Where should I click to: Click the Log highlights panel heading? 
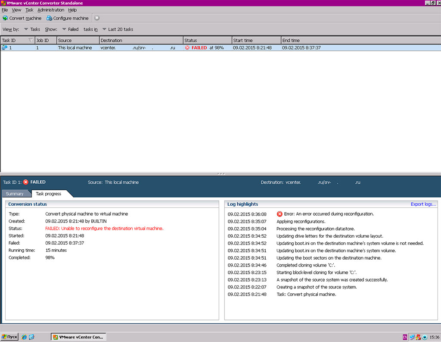click(242, 204)
